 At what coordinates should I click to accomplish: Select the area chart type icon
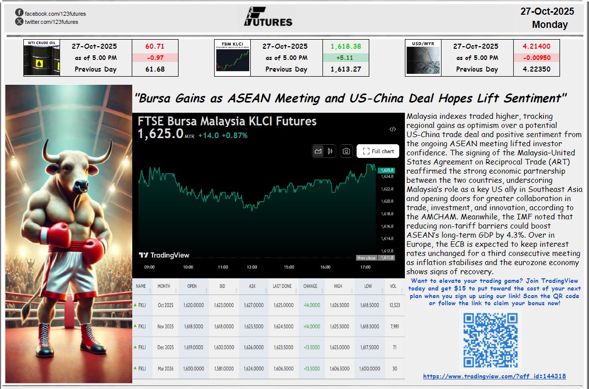pos(318,151)
